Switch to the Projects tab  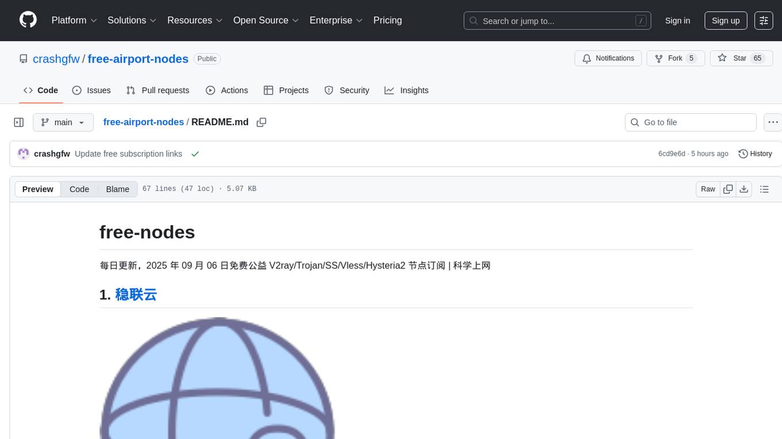click(286, 90)
